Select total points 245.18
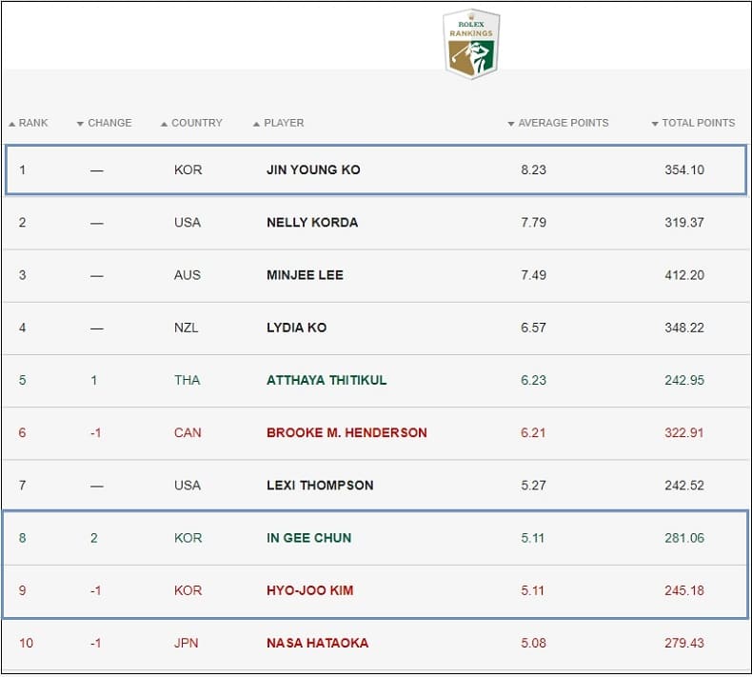Screen dimensions: 752x677 pos(684,590)
